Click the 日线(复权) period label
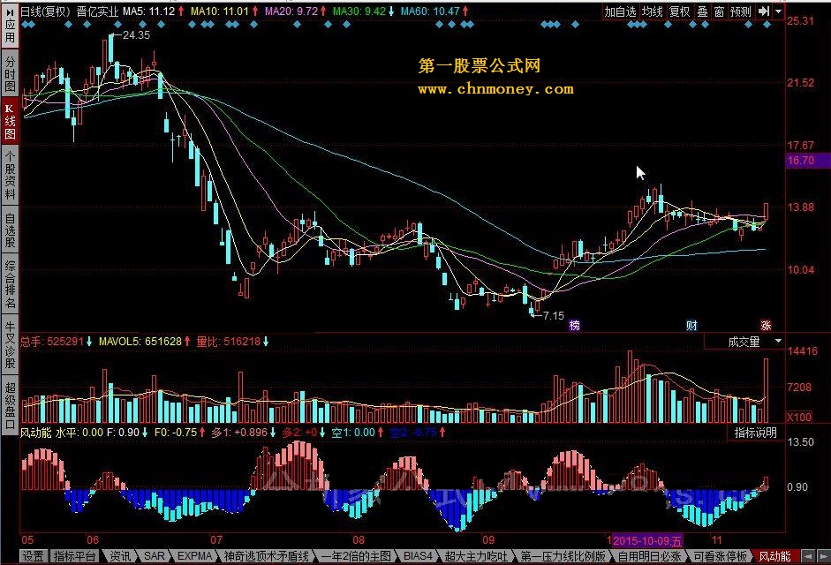831x565 pixels. point(45,11)
